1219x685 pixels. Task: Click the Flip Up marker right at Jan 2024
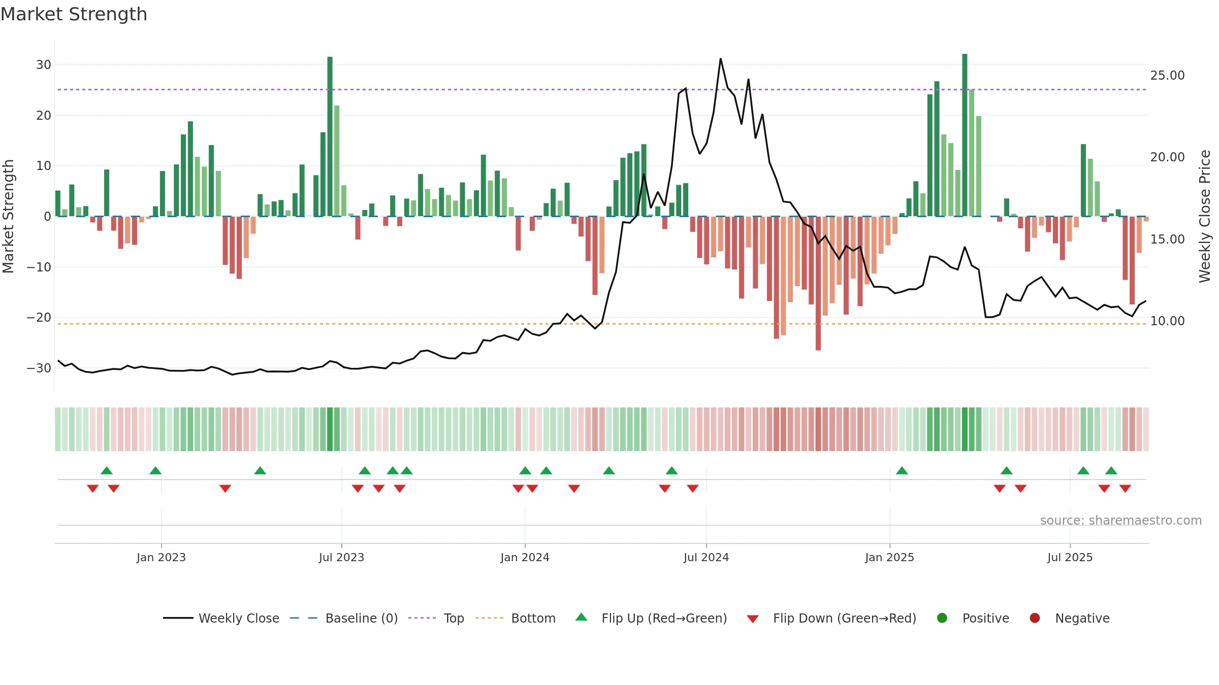tap(525, 470)
